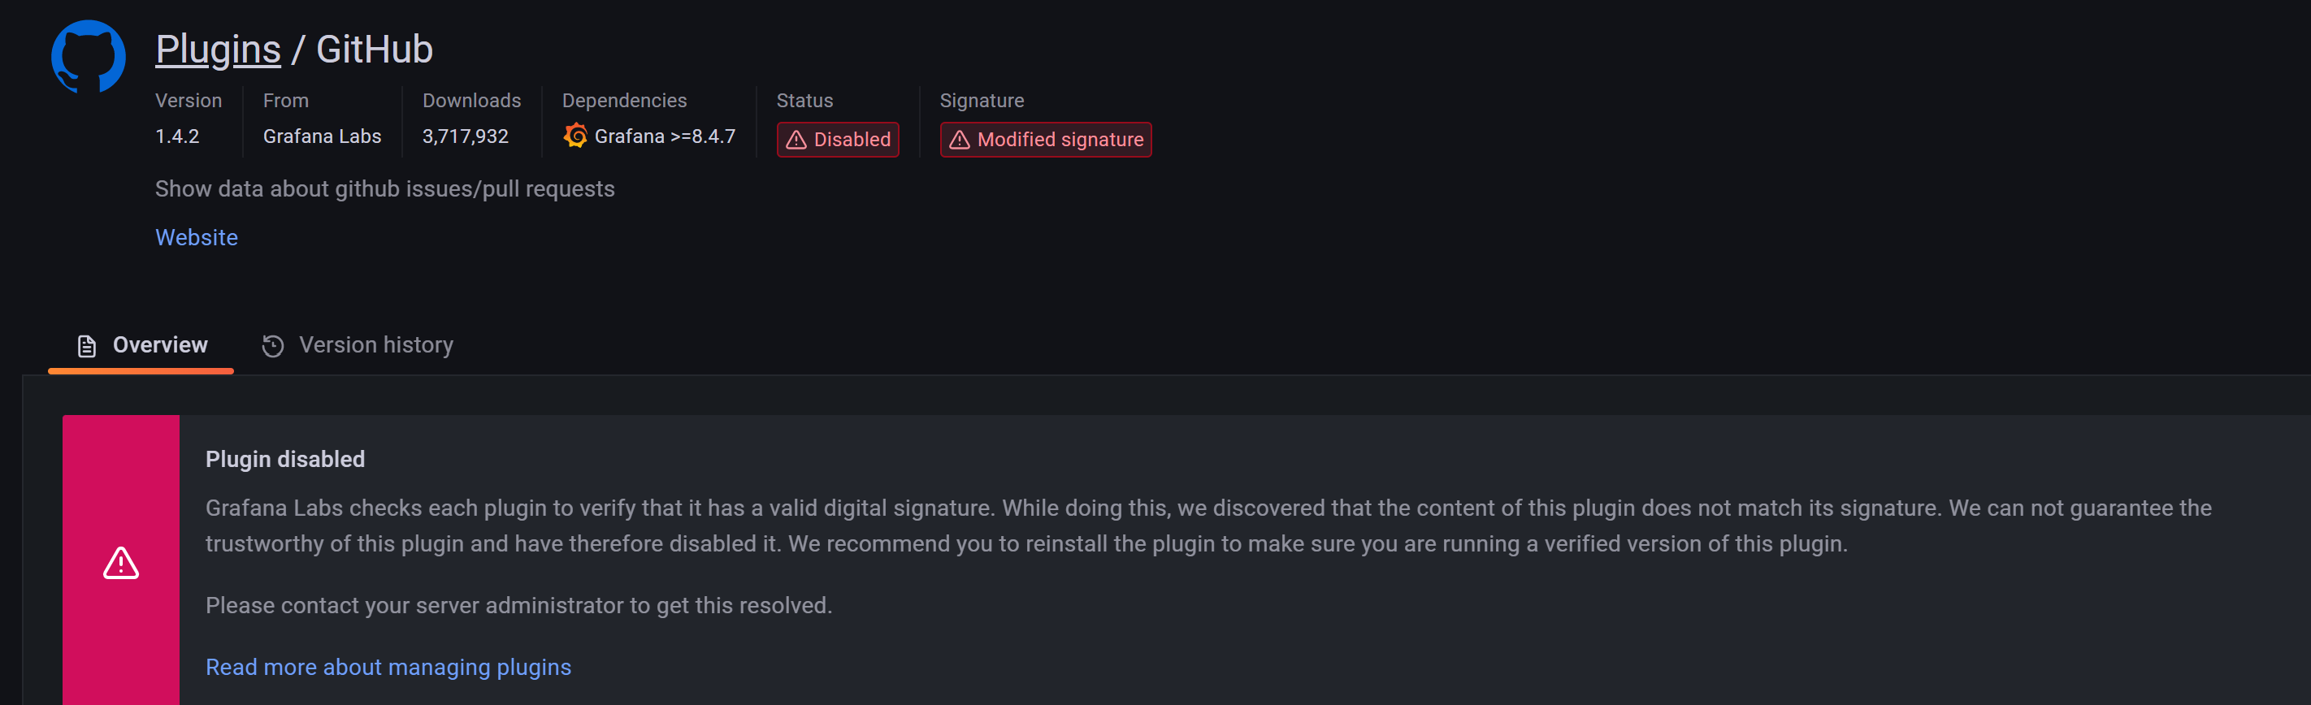Click the version number 1.4.2

pyautogui.click(x=176, y=136)
